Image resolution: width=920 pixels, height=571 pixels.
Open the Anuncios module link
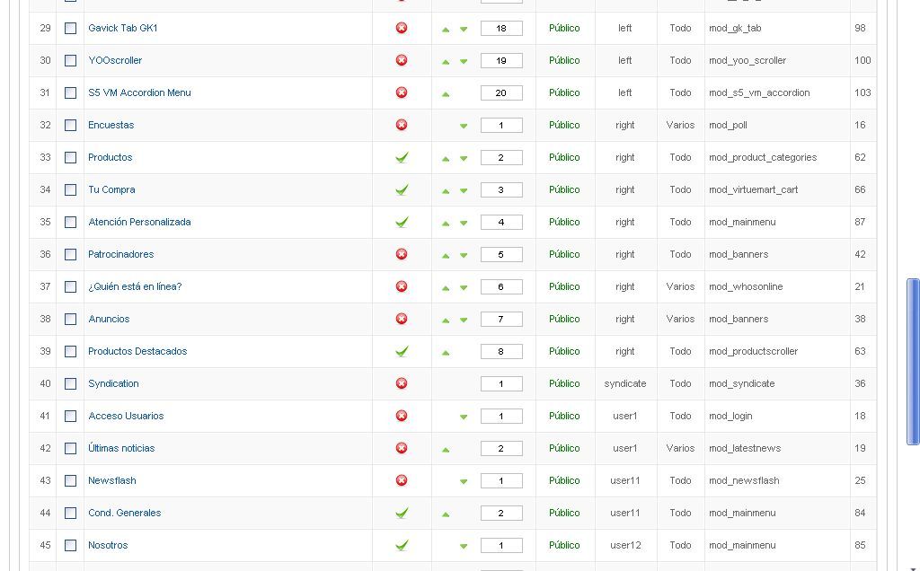109,319
